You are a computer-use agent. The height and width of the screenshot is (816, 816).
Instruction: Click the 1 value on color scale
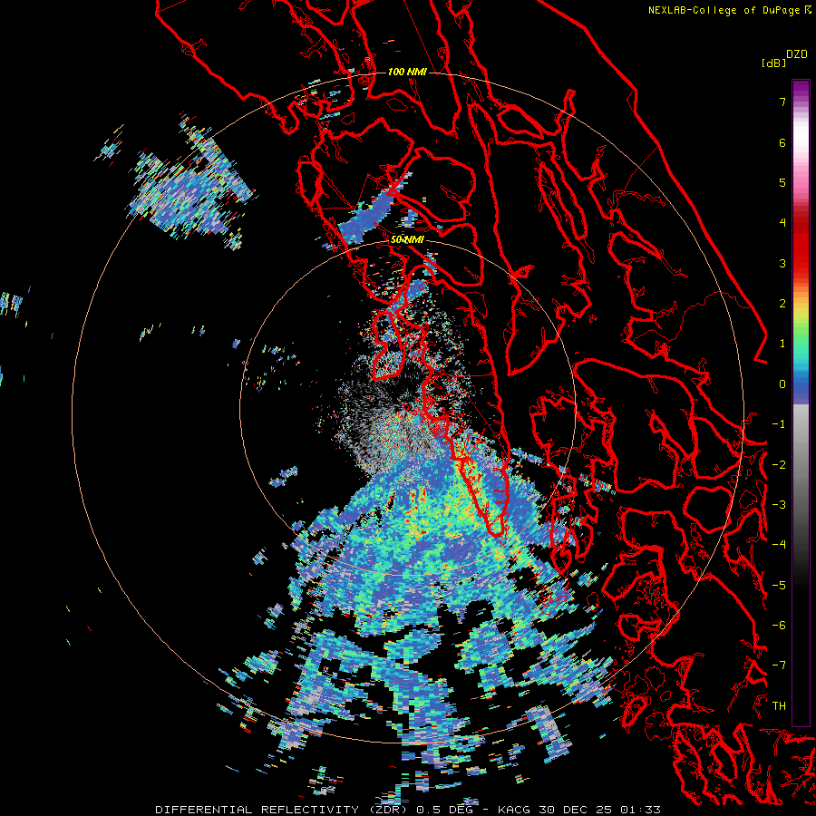click(x=782, y=344)
